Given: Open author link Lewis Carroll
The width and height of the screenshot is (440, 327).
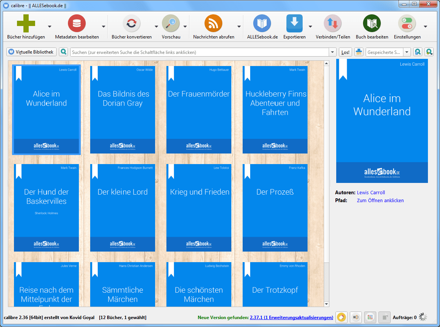Looking at the screenshot, I should [371, 192].
